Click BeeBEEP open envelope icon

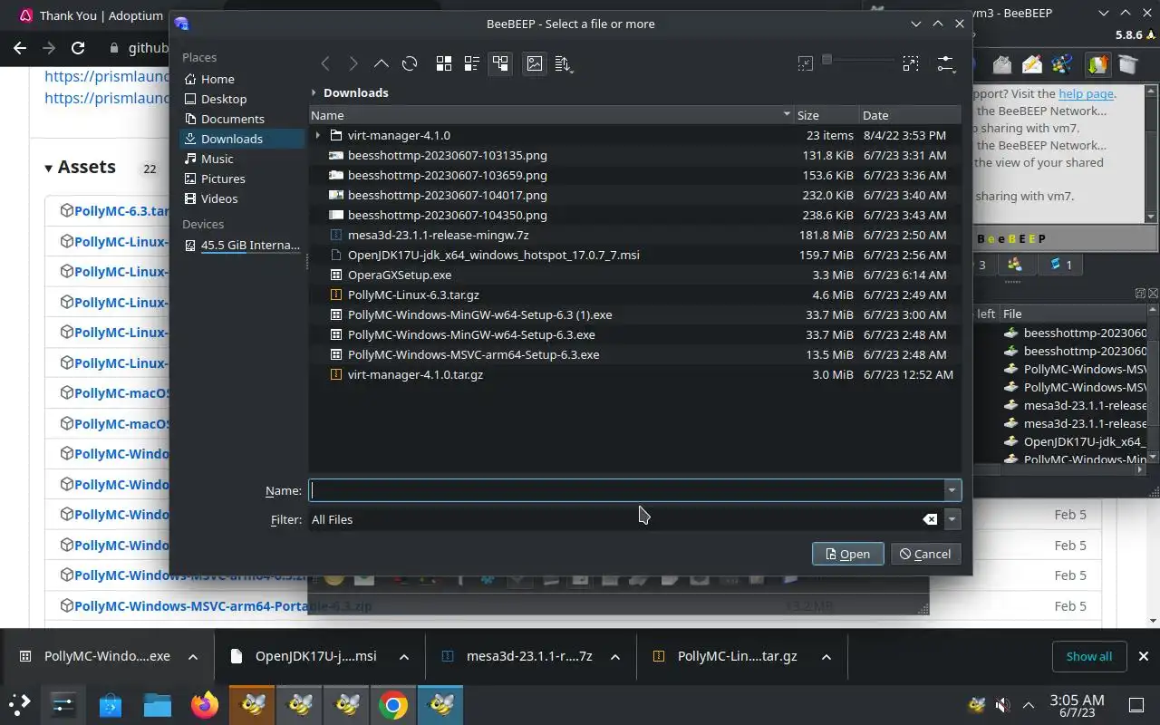tap(1001, 64)
